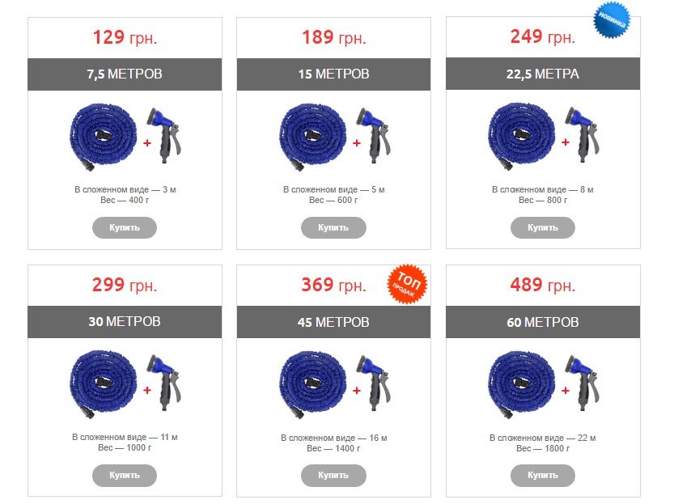Buy the 45 метров top-selling hose
This screenshot has width=695, height=504.
333,475
